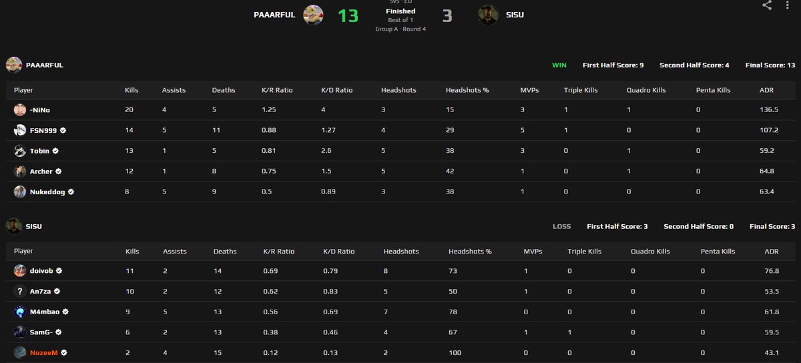Click verified badge next to M4mbao
The width and height of the screenshot is (801, 363).
pyautogui.click(x=65, y=312)
